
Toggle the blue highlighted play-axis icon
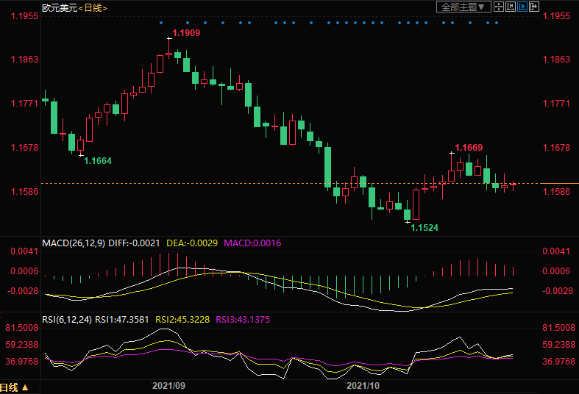click(x=522, y=7)
